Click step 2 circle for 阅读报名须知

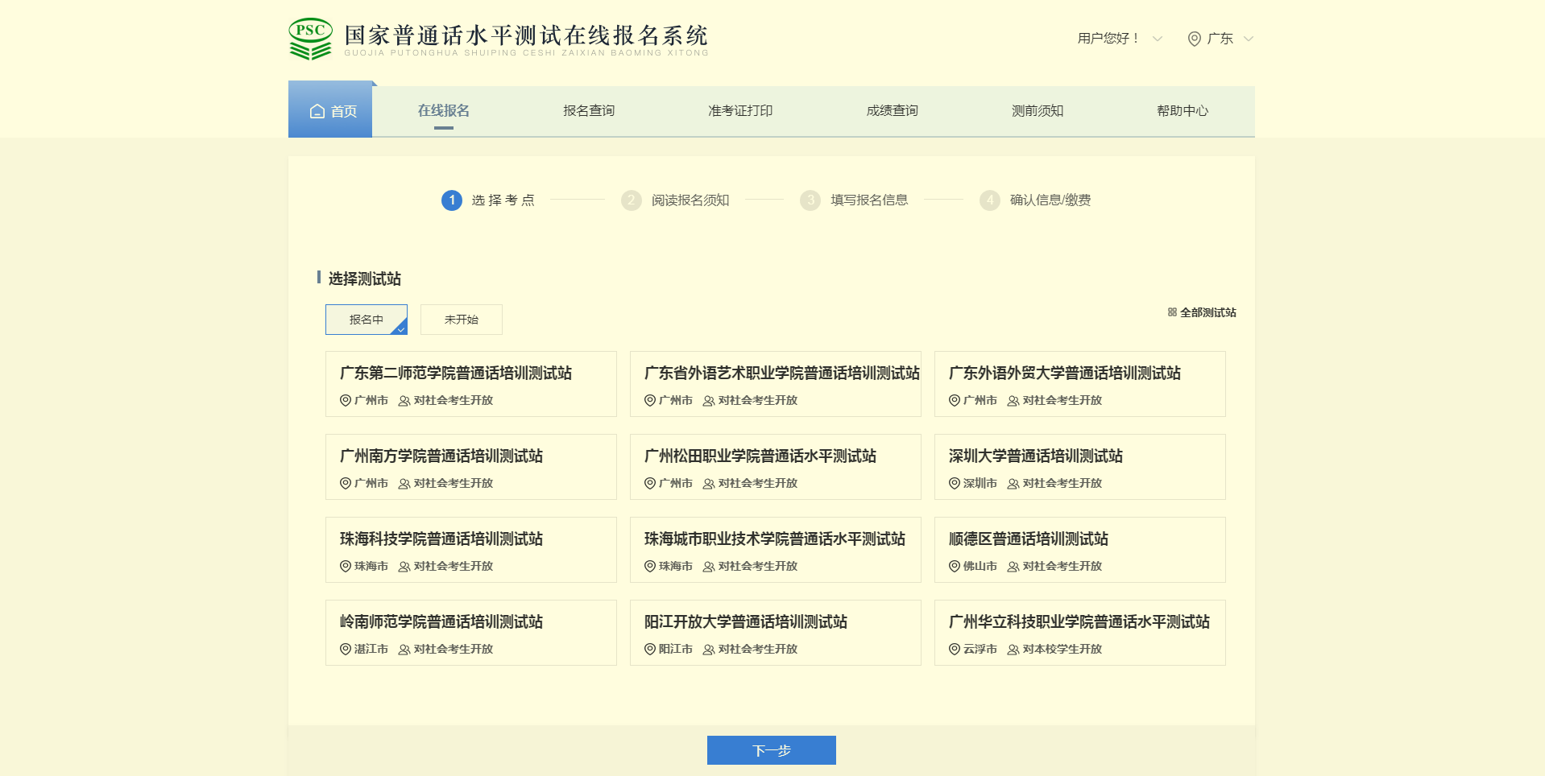click(x=632, y=200)
